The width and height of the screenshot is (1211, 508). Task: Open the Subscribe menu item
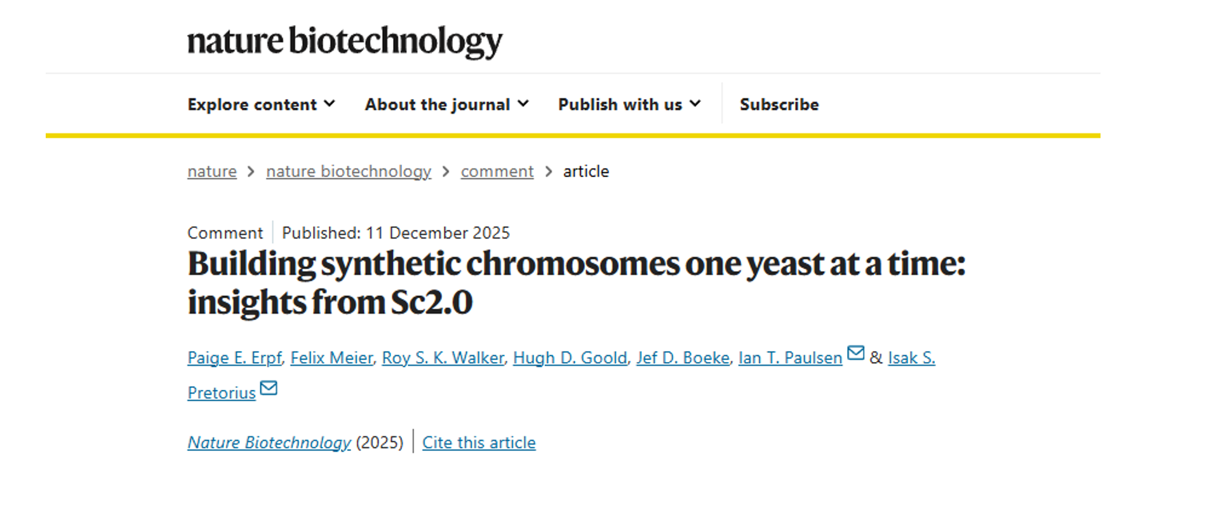tap(779, 104)
